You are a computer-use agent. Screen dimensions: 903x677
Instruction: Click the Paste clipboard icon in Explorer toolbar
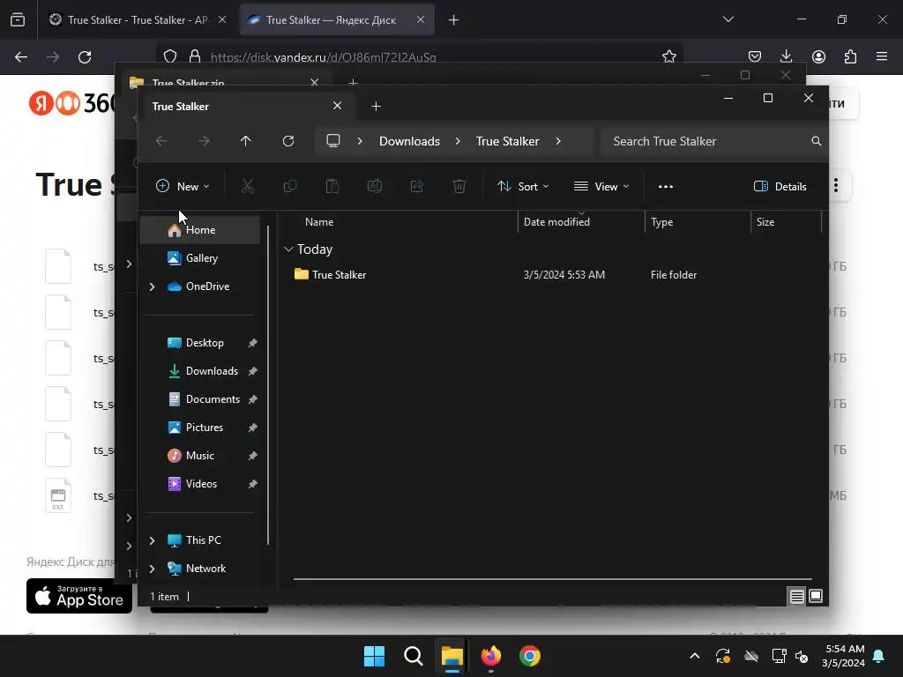pos(332,186)
